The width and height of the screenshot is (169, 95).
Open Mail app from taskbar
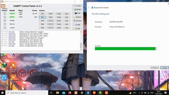coord(64,93)
